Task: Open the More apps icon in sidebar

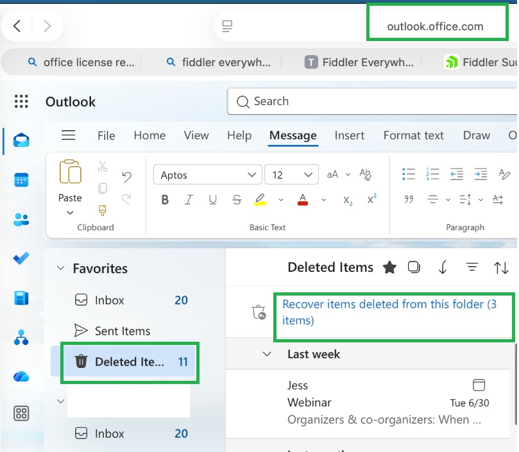Action: point(21,414)
